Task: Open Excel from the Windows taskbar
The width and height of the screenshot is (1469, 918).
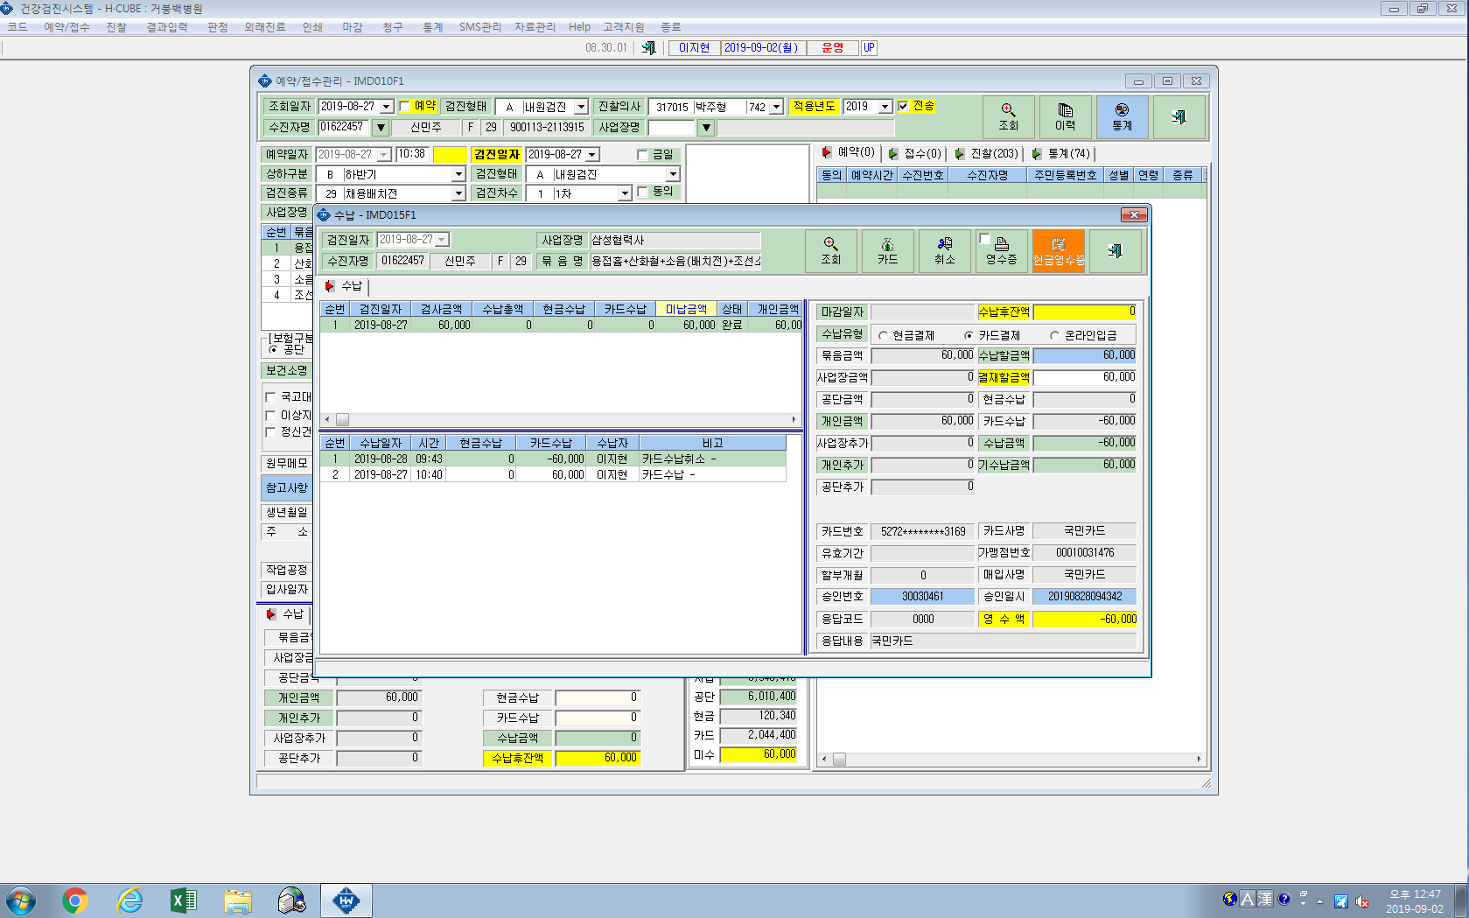Action: coord(183,900)
